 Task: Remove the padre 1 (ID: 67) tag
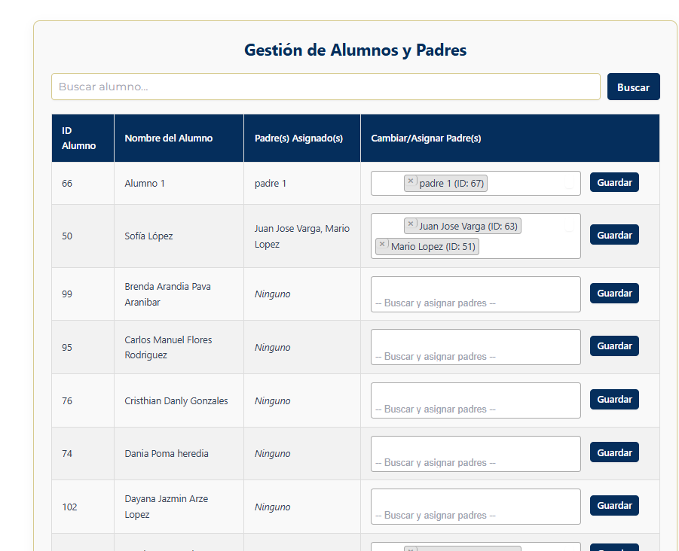(411, 181)
